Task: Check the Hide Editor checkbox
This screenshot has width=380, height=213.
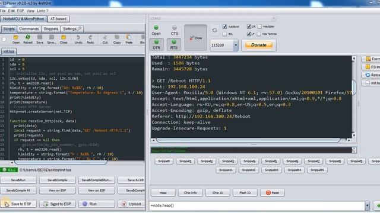Action: click(x=260, y=27)
